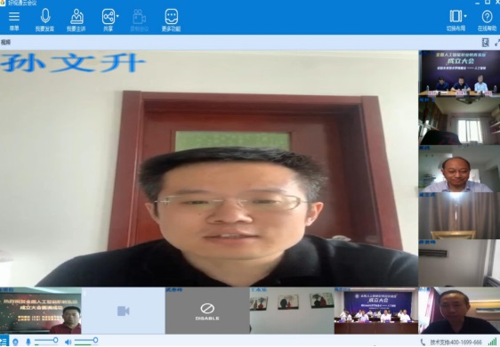Image resolution: width=500 pixels, height=347 pixels.
Task: Toggle the participant list panel button
Action: pos(4,342)
